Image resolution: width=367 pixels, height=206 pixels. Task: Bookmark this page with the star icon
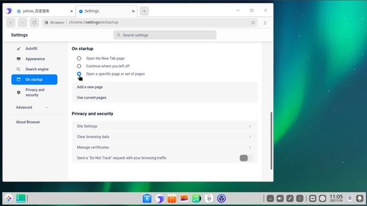[x=253, y=23]
